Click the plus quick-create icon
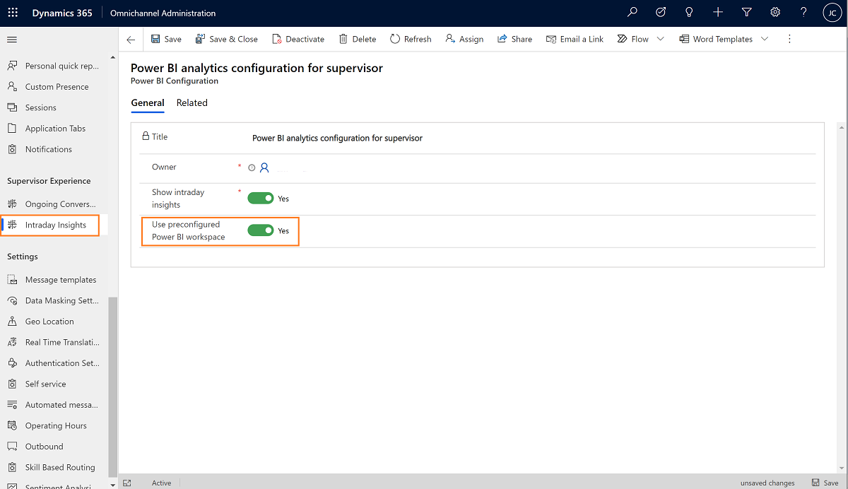This screenshot has width=848, height=489. [x=718, y=12]
